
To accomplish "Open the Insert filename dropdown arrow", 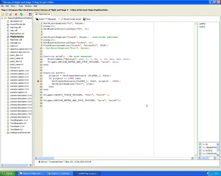I will pyautogui.click(x=59, y=19).
